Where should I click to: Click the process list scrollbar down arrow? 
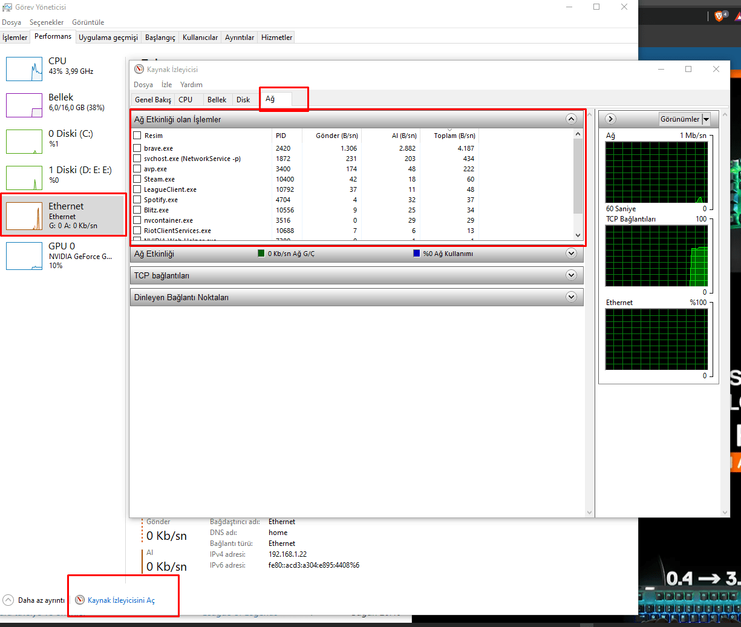tap(578, 235)
